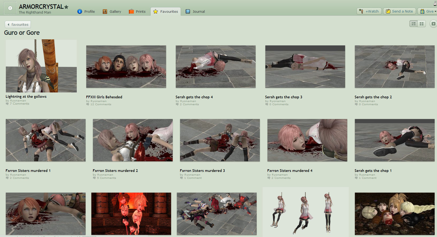Image resolution: width=437 pixels, height=237 pixels.
Task: Switch to the Journal tab
Action: 195,11
